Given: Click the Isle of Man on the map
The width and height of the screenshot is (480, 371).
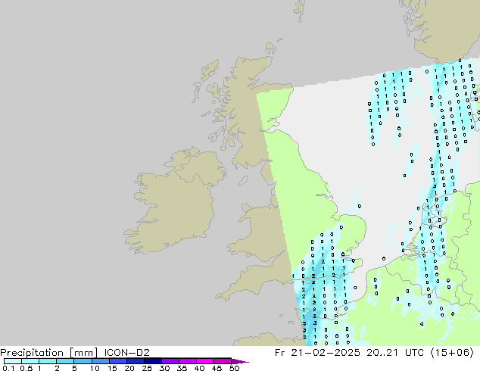Looking at the screenshot, I should [x=243, y=181].
